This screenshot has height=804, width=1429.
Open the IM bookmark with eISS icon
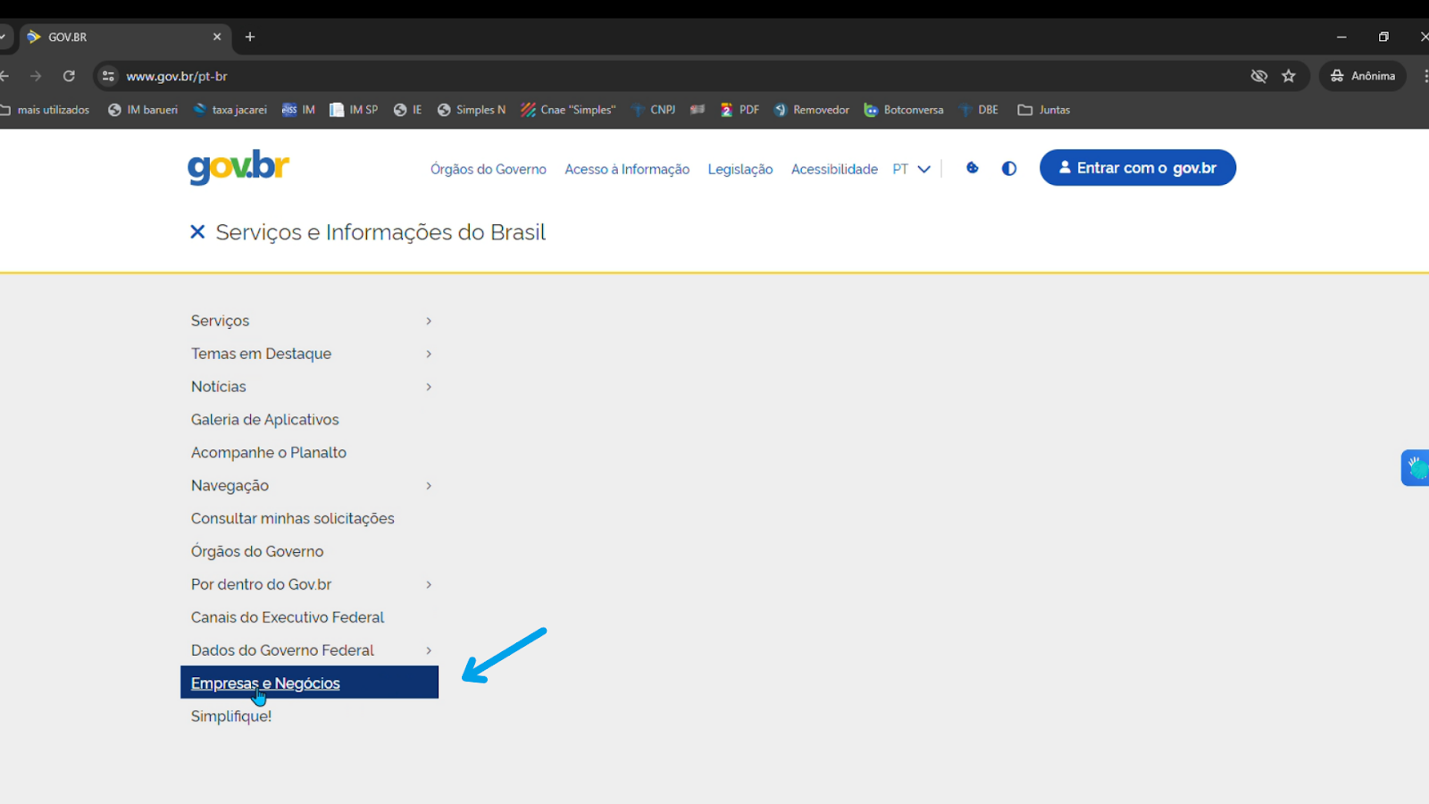pos(298,110)
